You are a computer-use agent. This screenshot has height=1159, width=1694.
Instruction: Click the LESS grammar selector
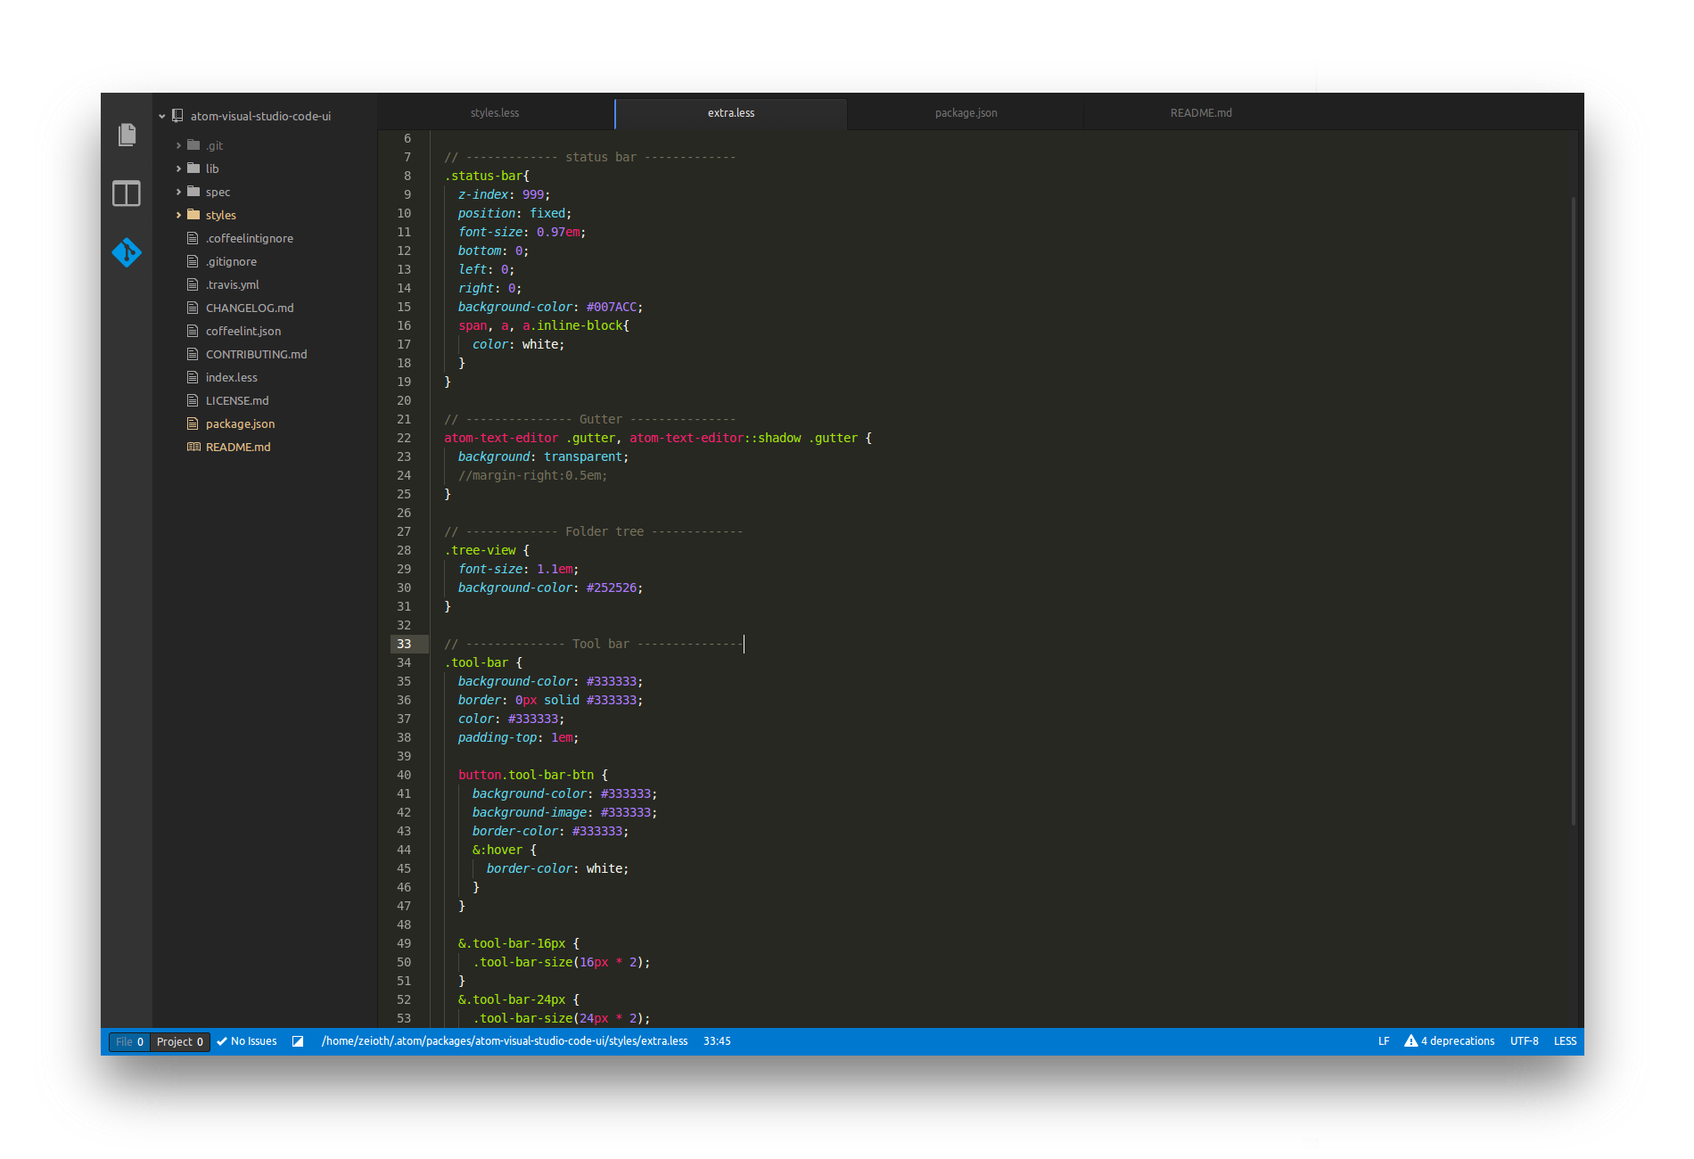[1565, 1041]
